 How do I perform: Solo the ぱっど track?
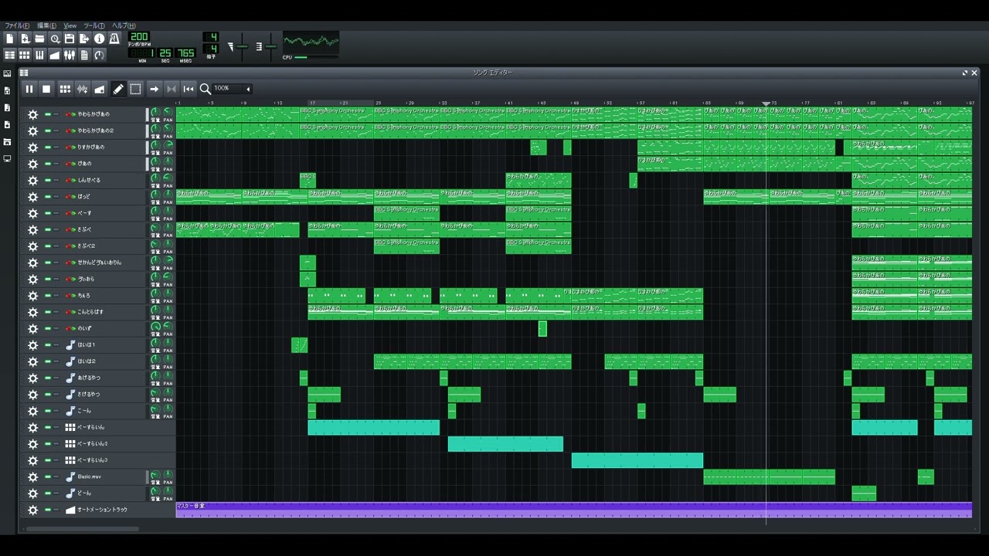pyautogui.click(x=56, y=196)
